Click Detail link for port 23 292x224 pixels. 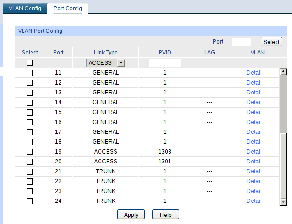point(254,191)
